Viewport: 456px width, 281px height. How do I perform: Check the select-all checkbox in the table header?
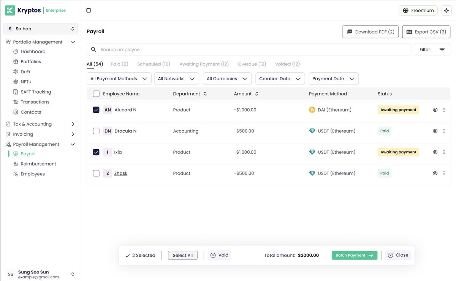click(x=96, y=93)
